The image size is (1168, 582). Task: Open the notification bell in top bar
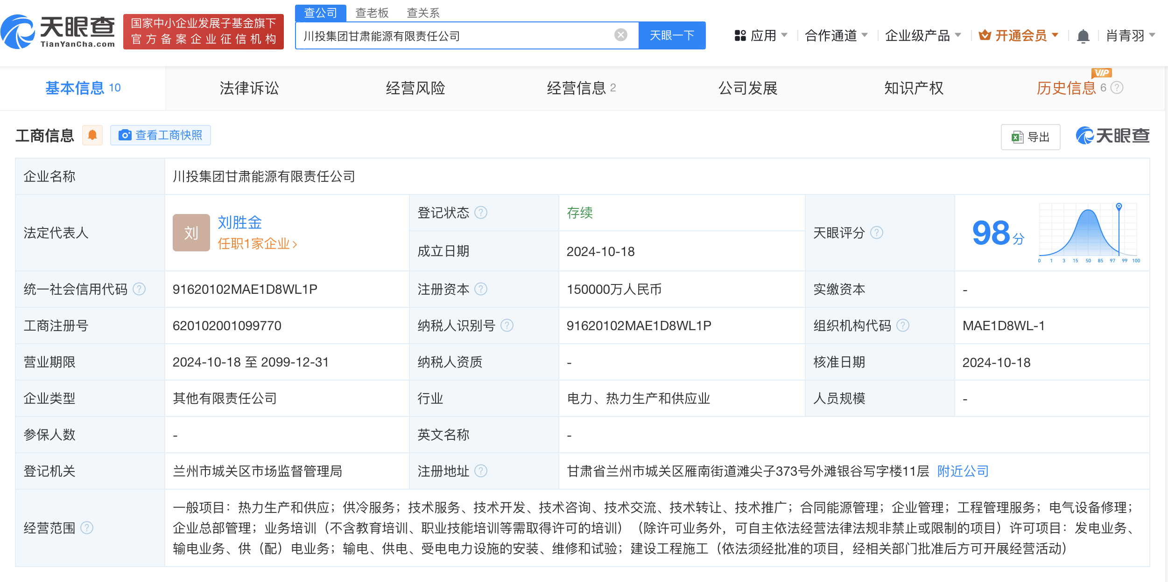[x=1083, y=36]
